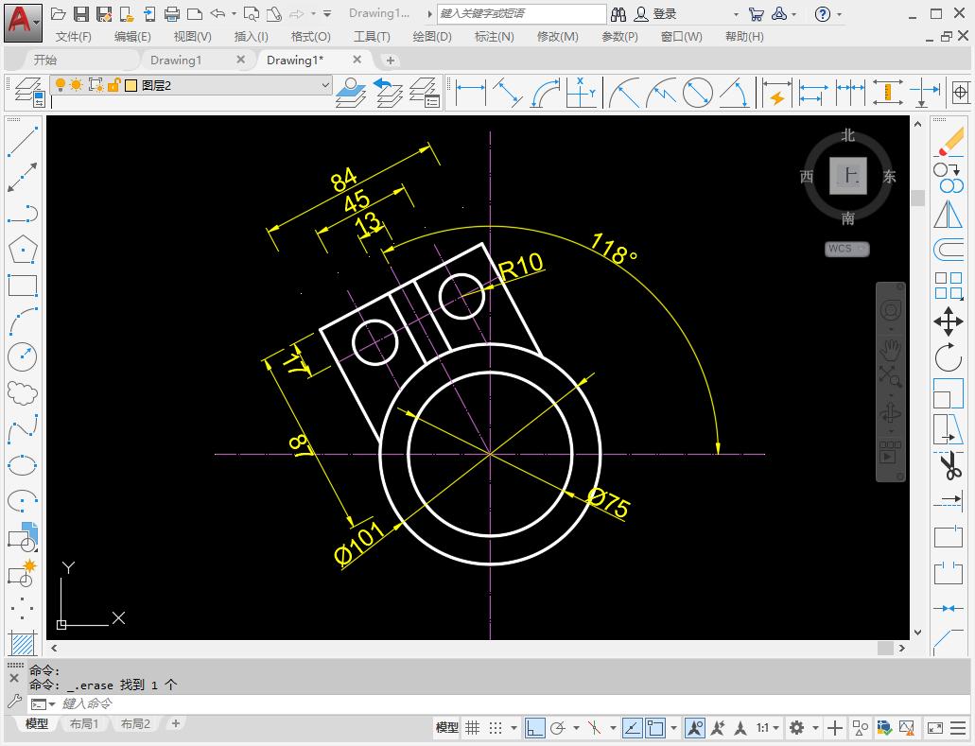The height and width of the screenshot is (746, 975).
Task: Toggle ortho mode in status bar
Action: [536, 728]
